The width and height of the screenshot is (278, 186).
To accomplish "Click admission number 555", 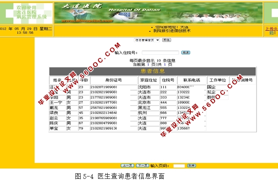I will (163, 108).
